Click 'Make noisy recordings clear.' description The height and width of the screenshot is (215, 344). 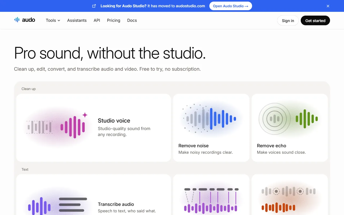[x=206, y=152]
